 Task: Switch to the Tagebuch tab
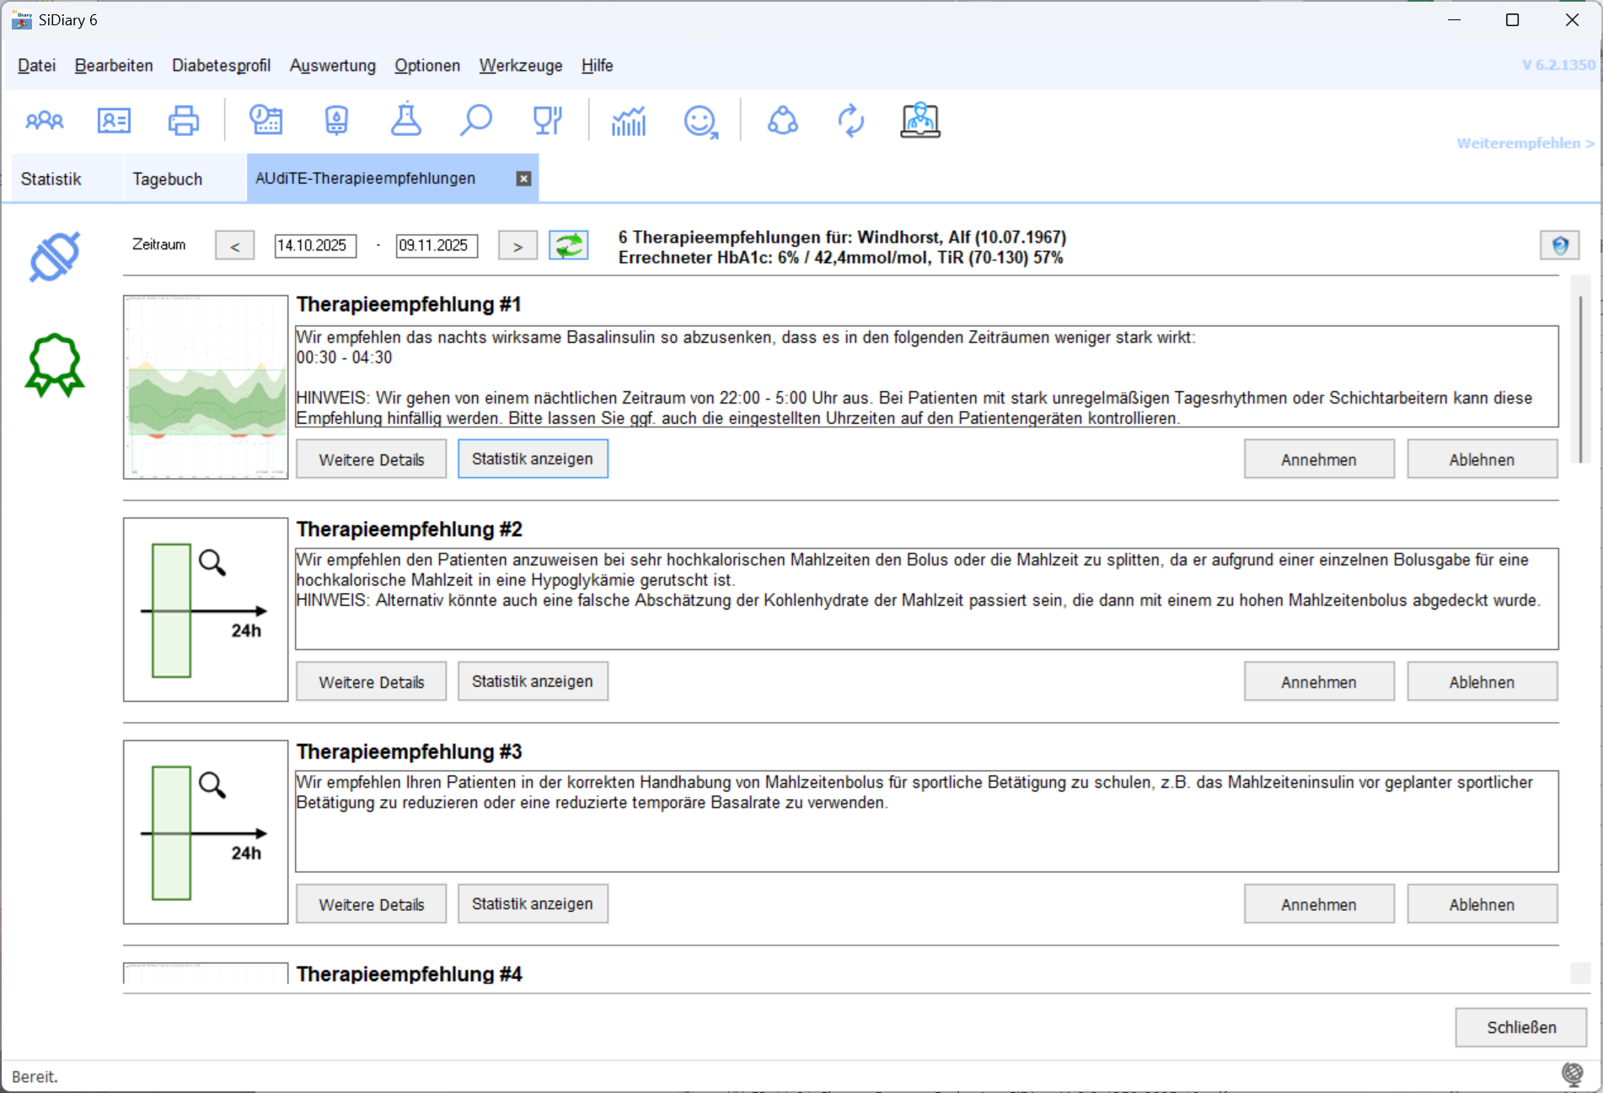[167, 179]
